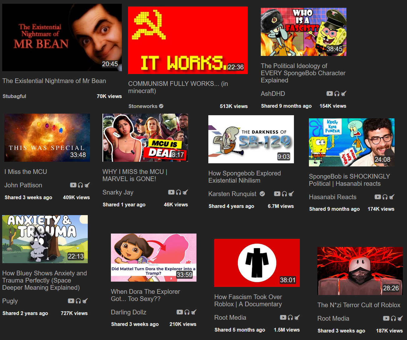Open the Snarky Jay channel name

pos(118,192)
